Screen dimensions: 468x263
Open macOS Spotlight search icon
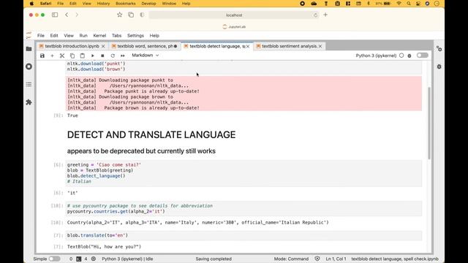click(x=409, y=4)
